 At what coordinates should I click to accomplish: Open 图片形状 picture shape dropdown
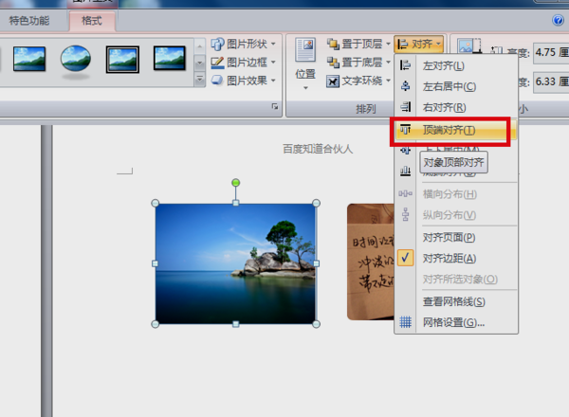click(273, 45)
